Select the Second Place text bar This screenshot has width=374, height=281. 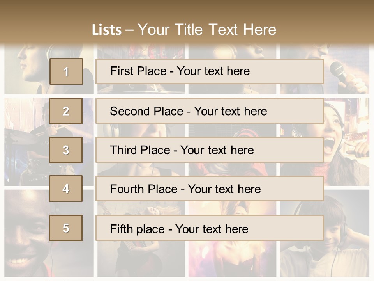coord(210,111)
